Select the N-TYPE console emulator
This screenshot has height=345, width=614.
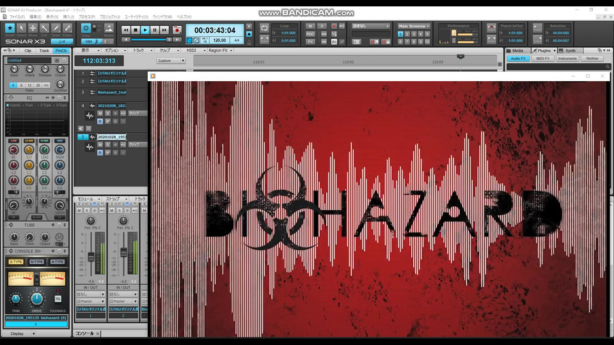pyautogui.click(x=36, y=262)
